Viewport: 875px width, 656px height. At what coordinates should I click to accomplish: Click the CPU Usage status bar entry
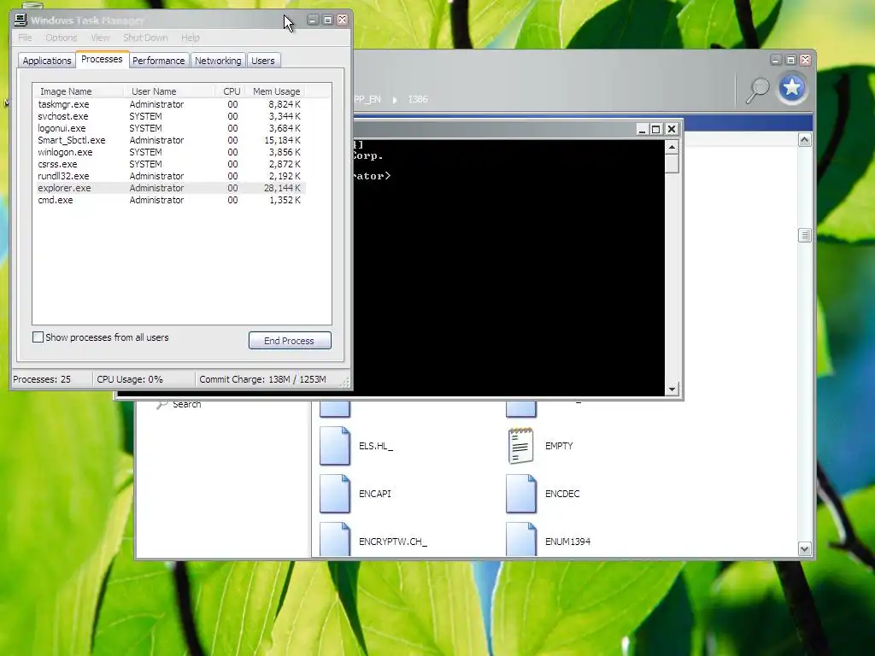[130, 379]
